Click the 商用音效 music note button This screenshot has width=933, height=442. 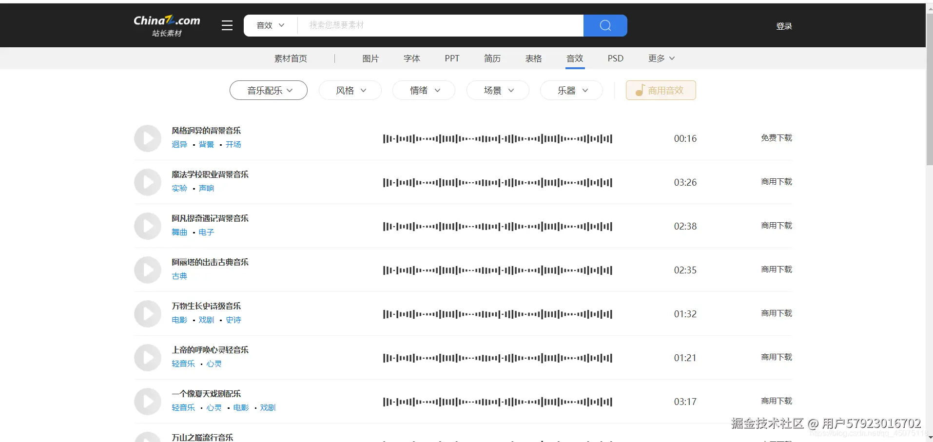coord(661,90)
